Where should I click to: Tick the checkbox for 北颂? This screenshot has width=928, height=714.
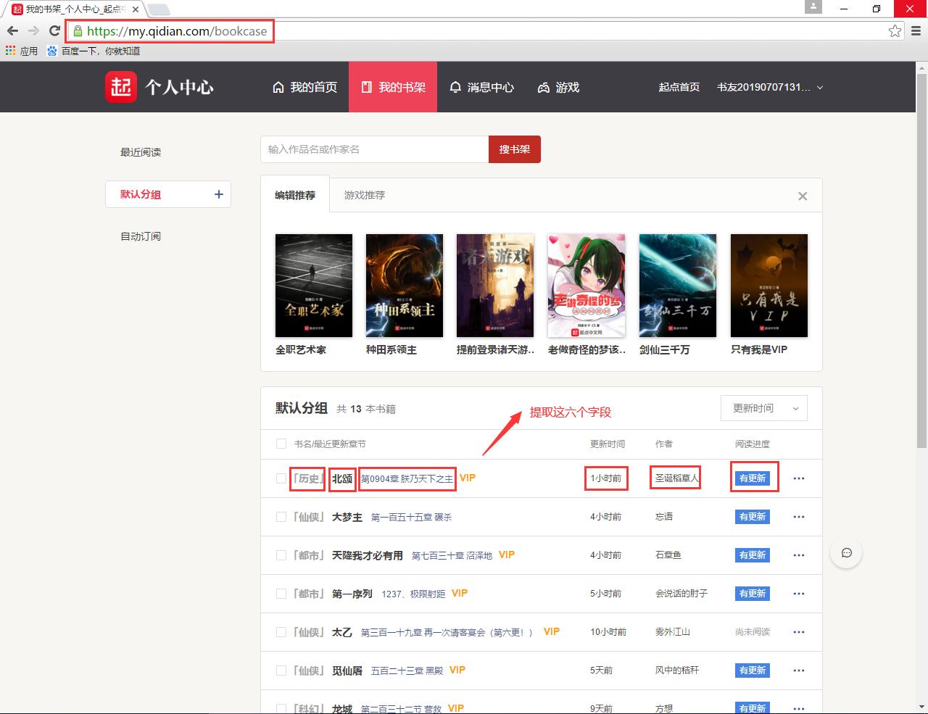click(281, 478)
